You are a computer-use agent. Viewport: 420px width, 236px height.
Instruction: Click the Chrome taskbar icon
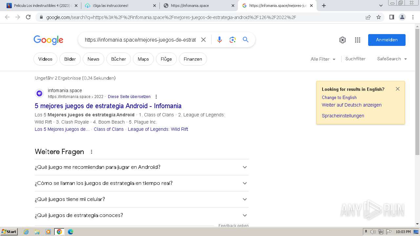click(59, 232)
